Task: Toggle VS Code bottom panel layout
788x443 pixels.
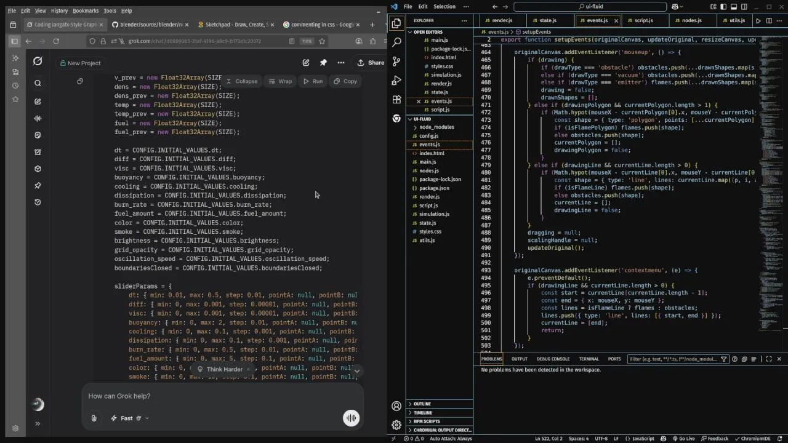Action: (x=734, y=7)
